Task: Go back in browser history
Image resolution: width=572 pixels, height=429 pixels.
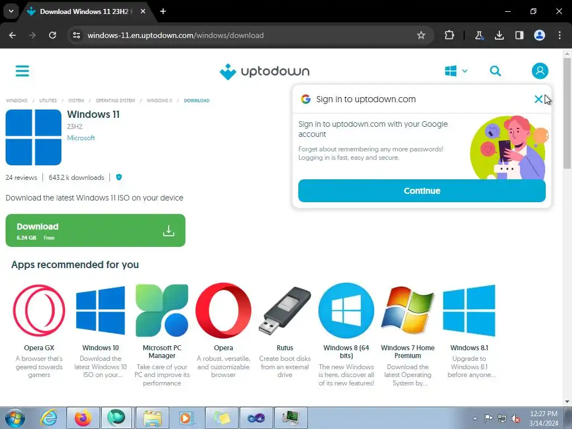Action: (12, 35)
